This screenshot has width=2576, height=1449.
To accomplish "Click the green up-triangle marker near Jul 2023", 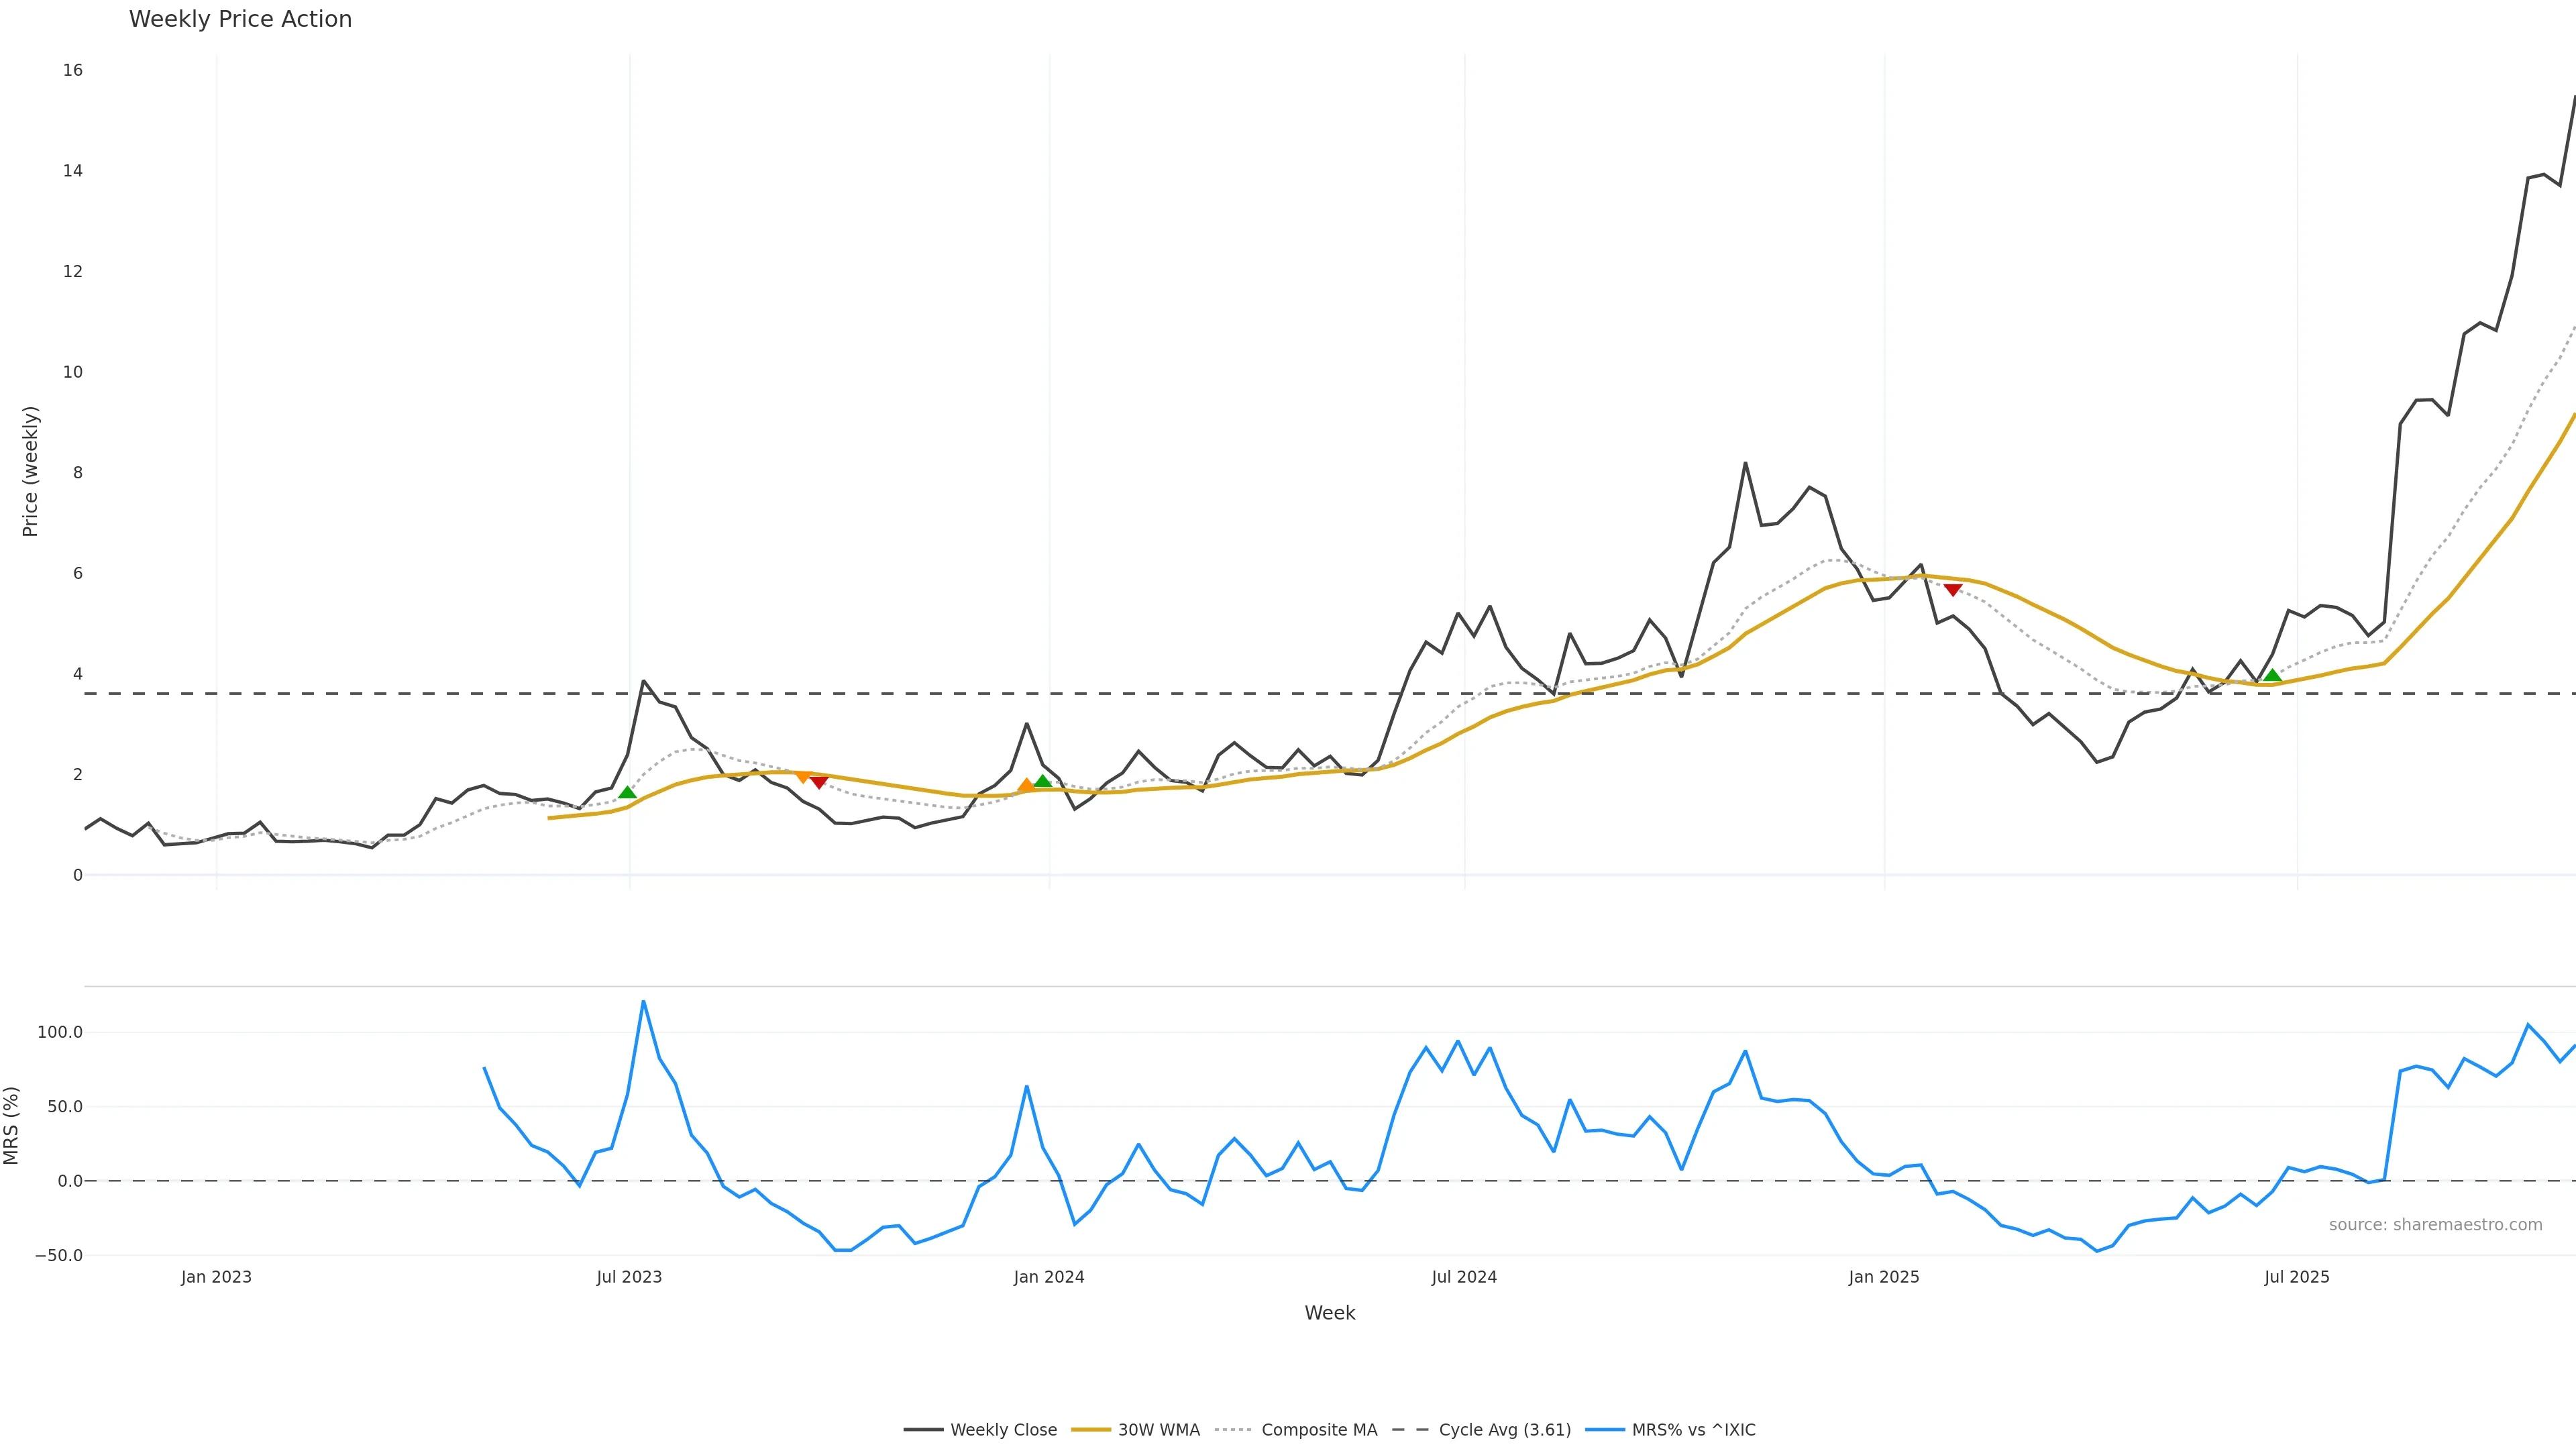I will 627,792.
